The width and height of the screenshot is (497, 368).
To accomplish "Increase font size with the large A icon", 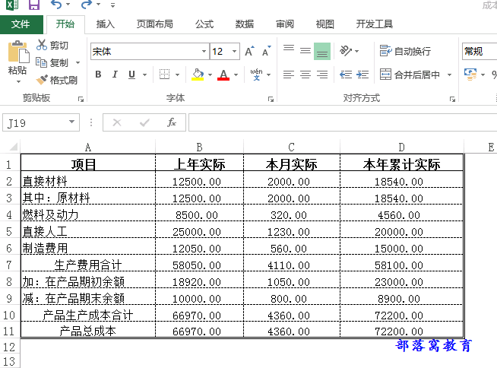I will 249,51.
